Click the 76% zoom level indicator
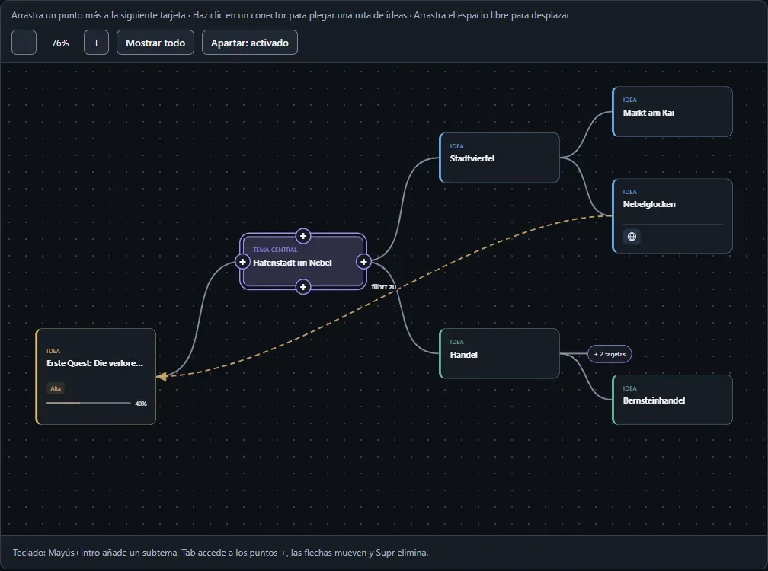The image size is (768, 571). 60,43
